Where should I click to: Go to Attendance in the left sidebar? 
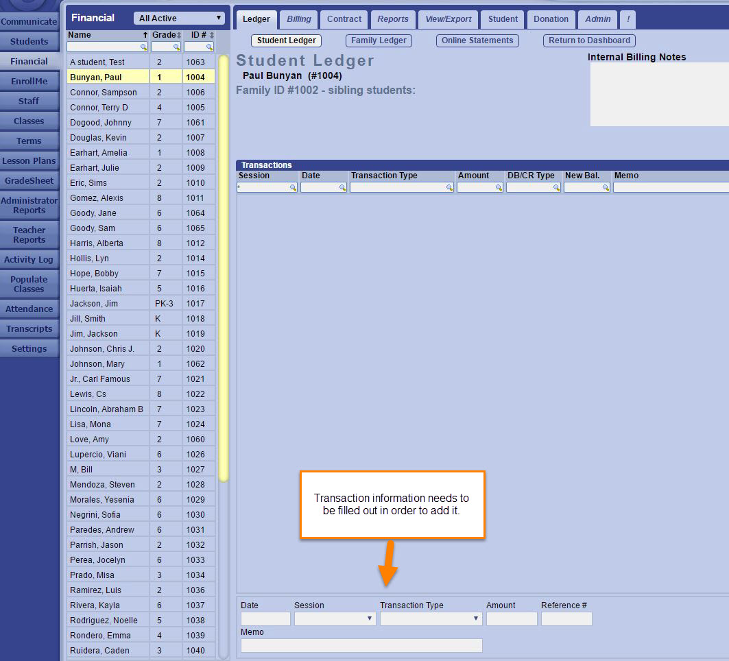29,309
